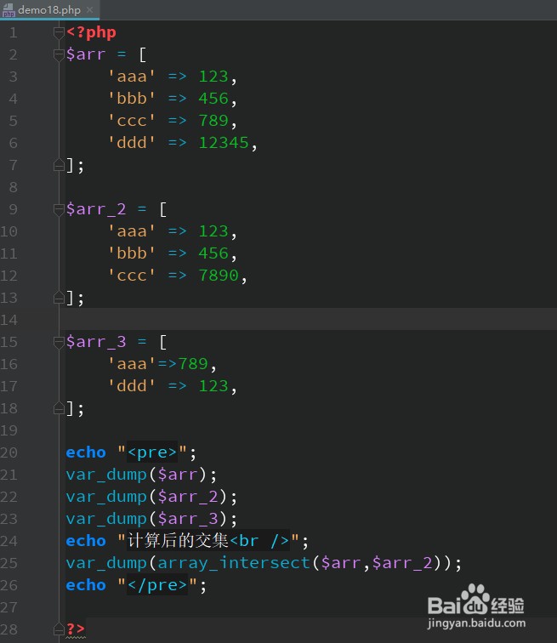
Task: Click the echo keyword on line 20
Action: (86, 452)
